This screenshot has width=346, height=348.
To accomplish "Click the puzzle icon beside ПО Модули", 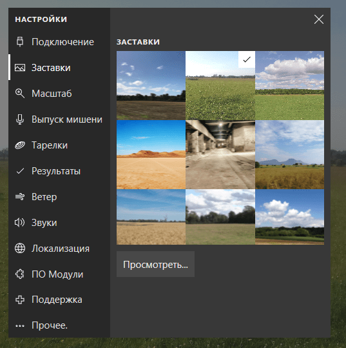I will [20, 274].
